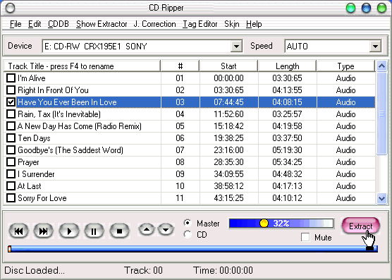Check the Ten Days track checkbox
392x280 pixels.
tap(11, 138)
